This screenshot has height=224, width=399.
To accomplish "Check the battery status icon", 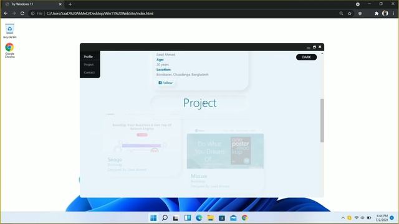I will (369, 218).
